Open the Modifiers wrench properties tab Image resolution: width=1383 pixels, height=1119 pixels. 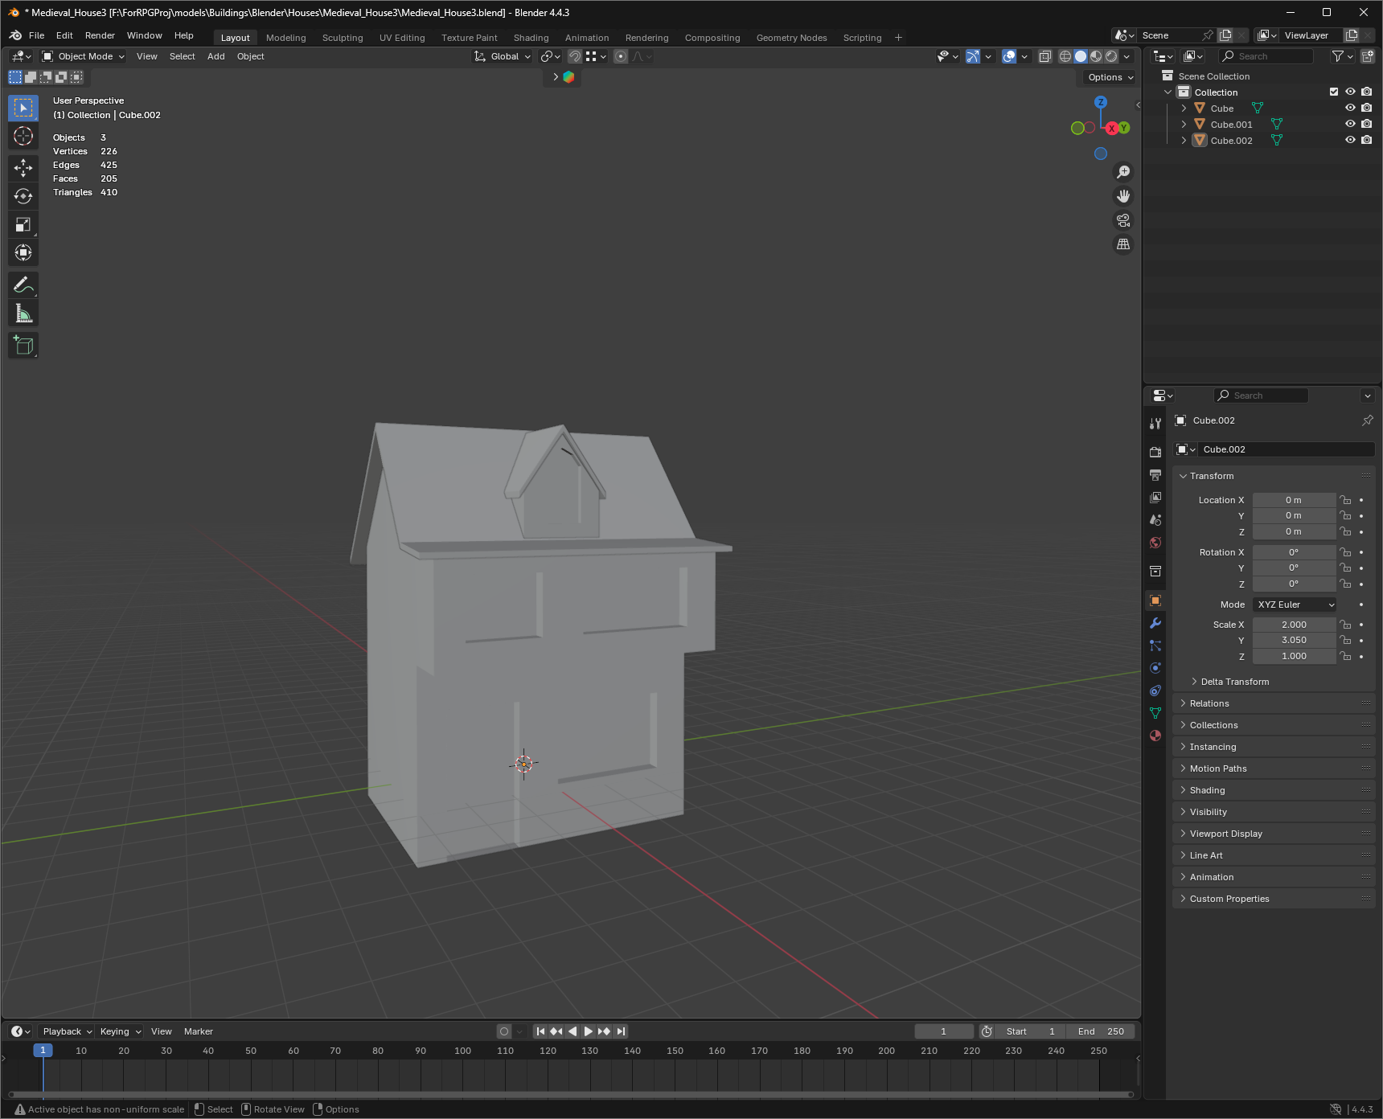pos(1155,623)
